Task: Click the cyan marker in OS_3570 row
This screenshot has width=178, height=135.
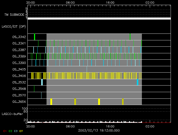Action: [x=41, y=95]
